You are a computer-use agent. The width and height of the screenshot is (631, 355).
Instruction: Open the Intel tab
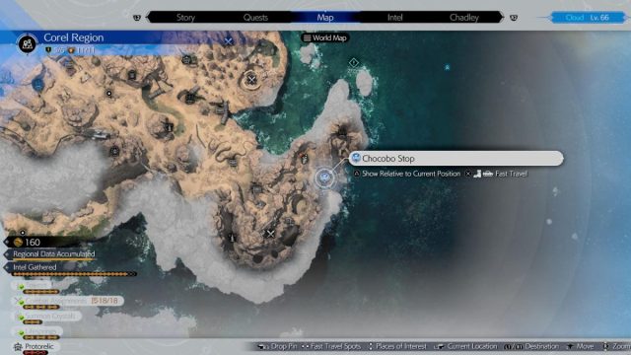[x=394, y=18]
